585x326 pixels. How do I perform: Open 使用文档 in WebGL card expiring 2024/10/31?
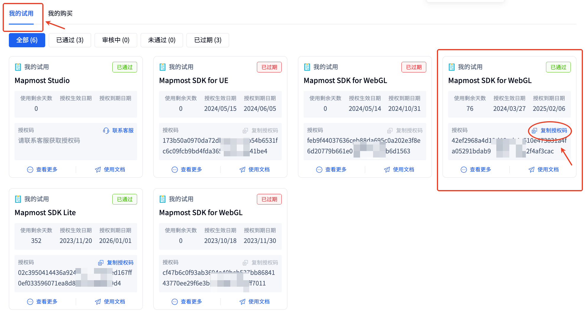click(x=403, y=170)
